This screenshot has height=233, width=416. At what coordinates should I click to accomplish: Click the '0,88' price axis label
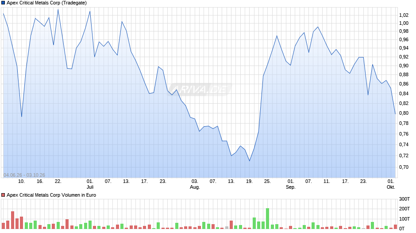404,75
